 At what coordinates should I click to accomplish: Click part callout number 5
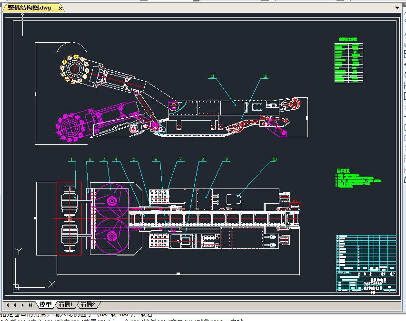click(134, 160)
